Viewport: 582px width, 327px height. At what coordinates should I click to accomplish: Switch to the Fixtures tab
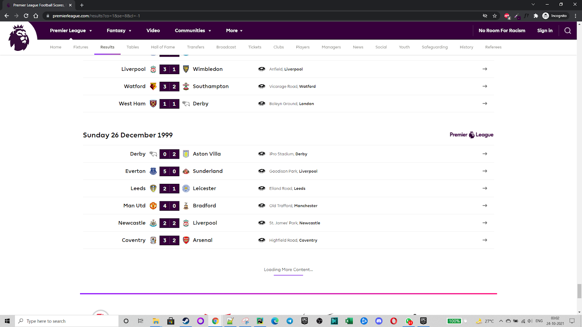[81, 47]
